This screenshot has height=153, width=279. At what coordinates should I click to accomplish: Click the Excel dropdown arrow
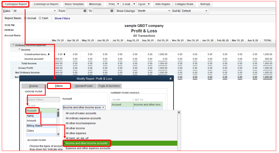(149, 4)
